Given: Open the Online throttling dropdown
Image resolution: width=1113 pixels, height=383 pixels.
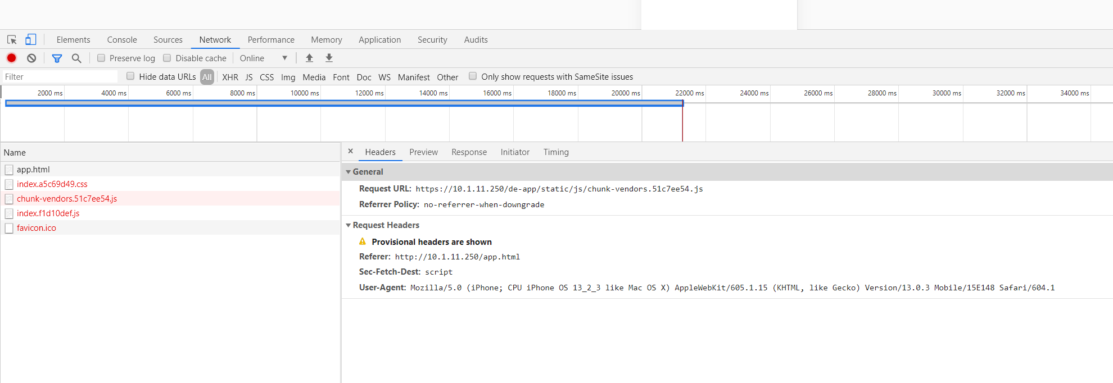Looking at the screenshot, I should point(264,58).
